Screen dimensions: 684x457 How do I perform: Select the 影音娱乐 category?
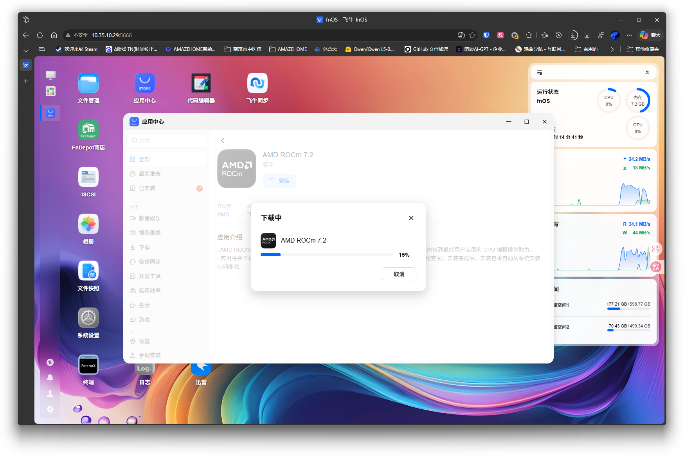coord(166,218)
